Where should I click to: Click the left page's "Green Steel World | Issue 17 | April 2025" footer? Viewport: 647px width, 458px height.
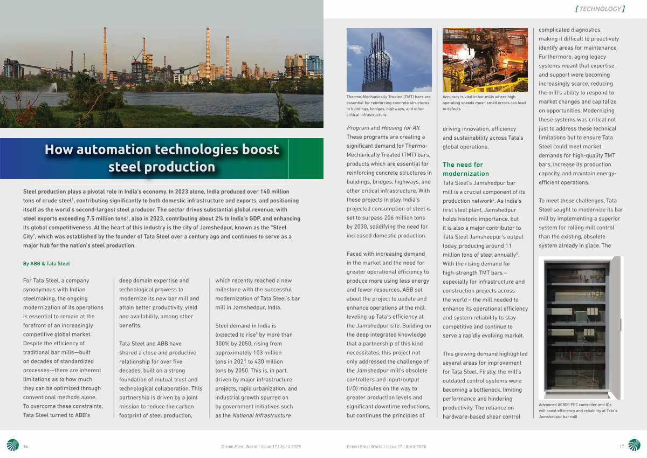tap(261, 447)
